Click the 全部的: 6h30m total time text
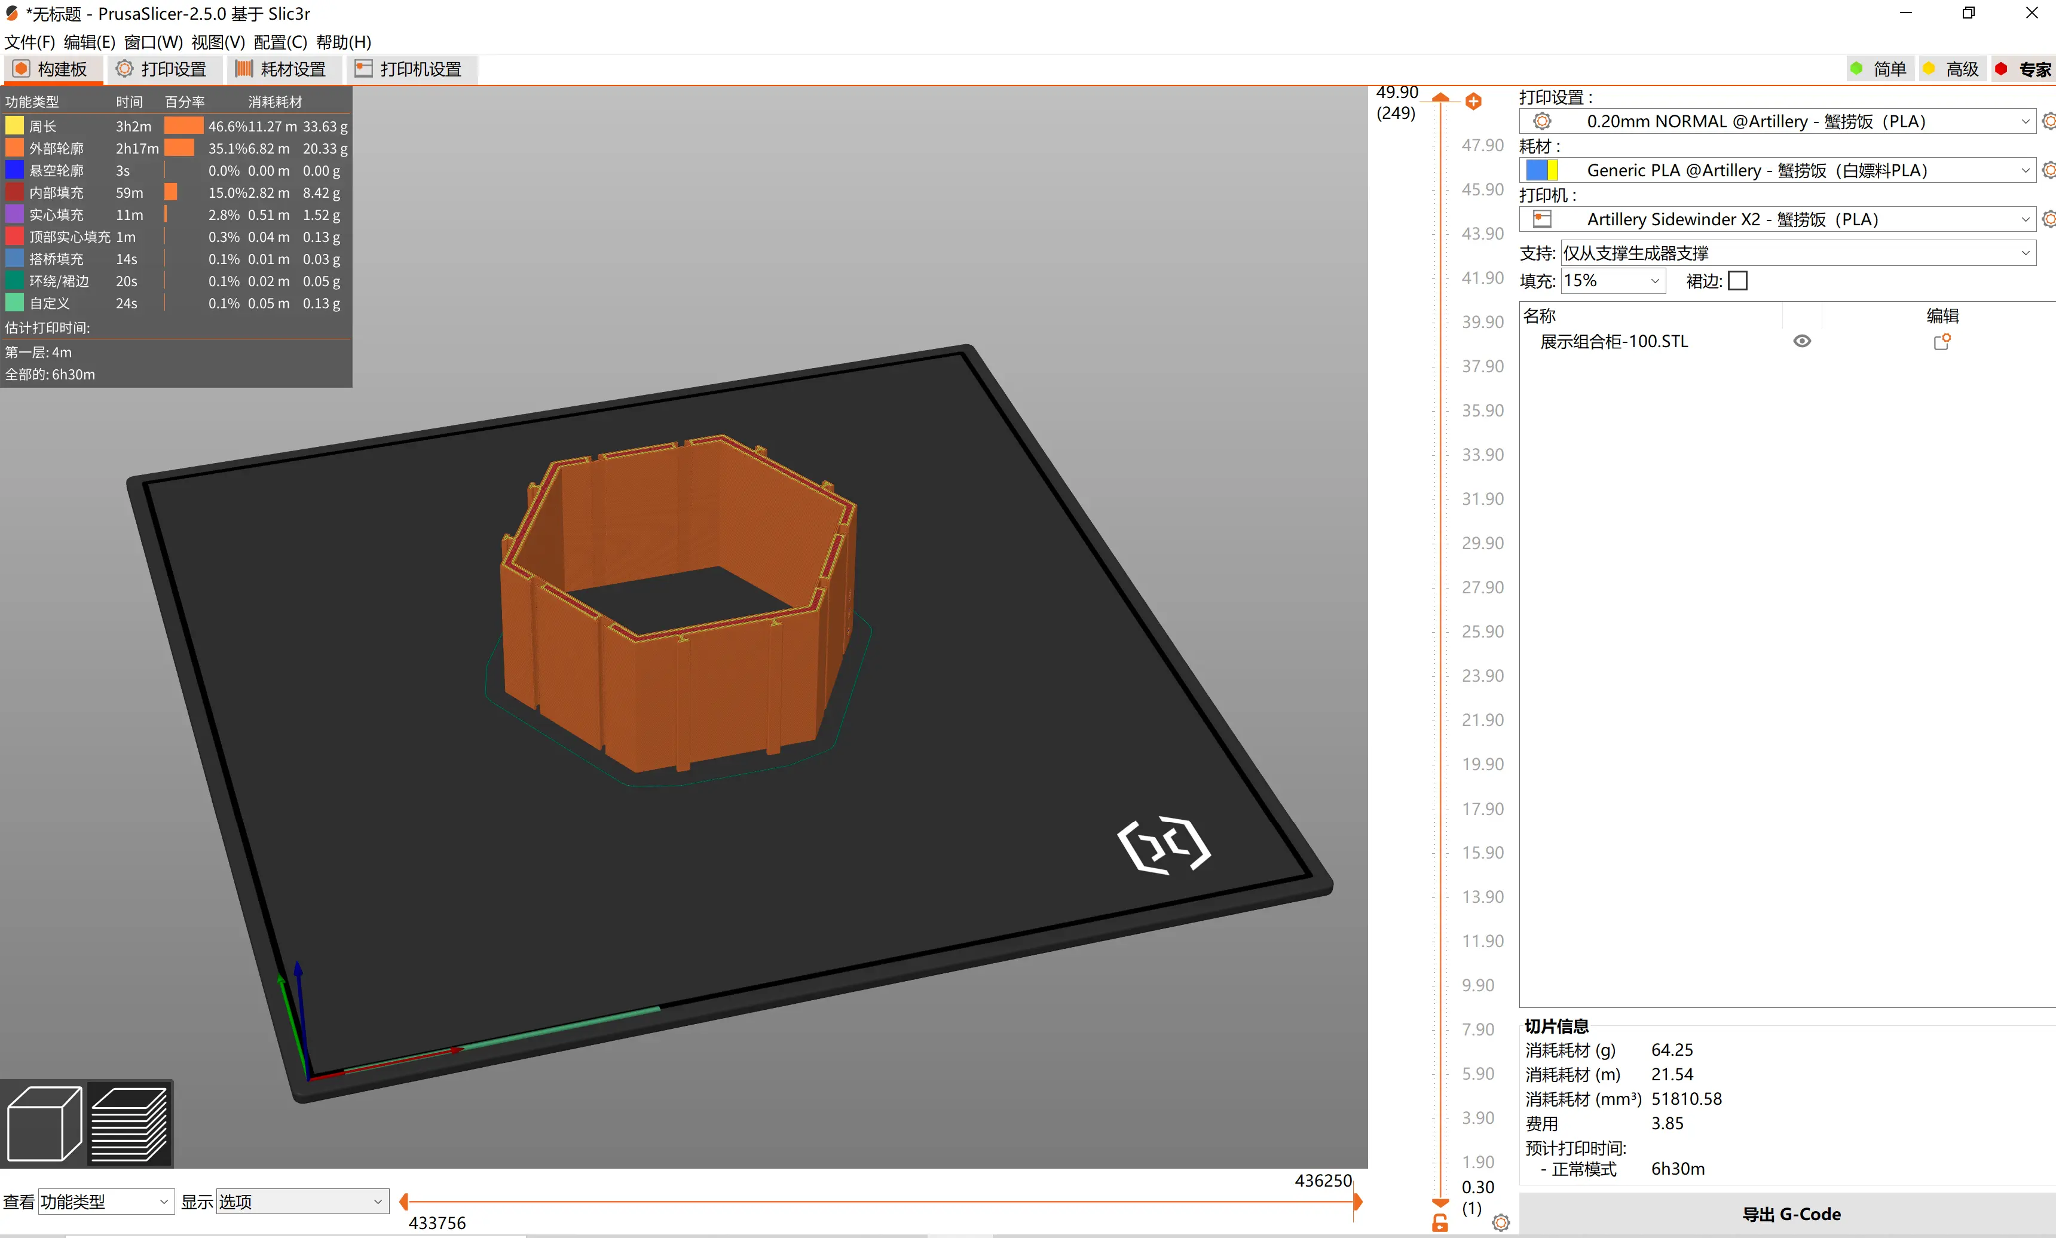This screenshot has height=1238, width=2056. 50,375
